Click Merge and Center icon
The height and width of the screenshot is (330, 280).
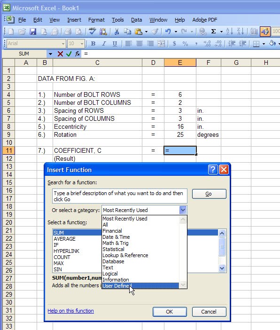coord(161,44)
